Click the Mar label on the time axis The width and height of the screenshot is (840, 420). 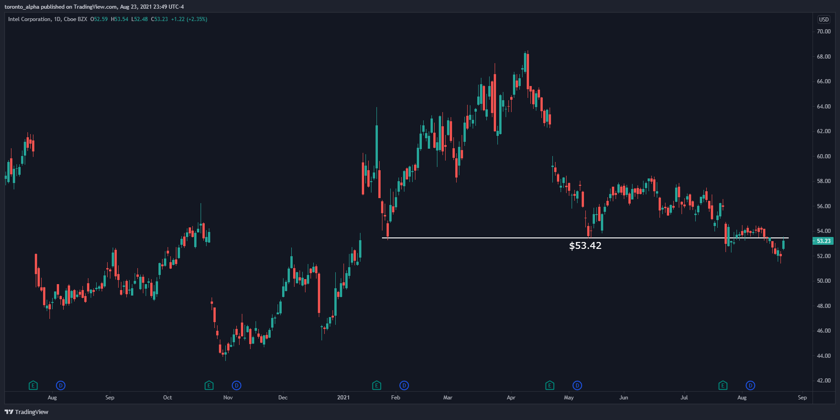point(448,398)
